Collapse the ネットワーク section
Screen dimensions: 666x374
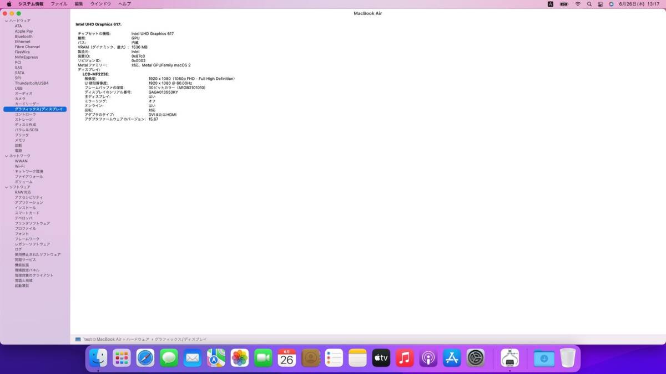[x=6, y=156]
